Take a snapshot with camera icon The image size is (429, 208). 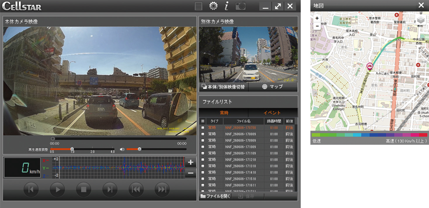pyautogui.click(x=241, y=6)
